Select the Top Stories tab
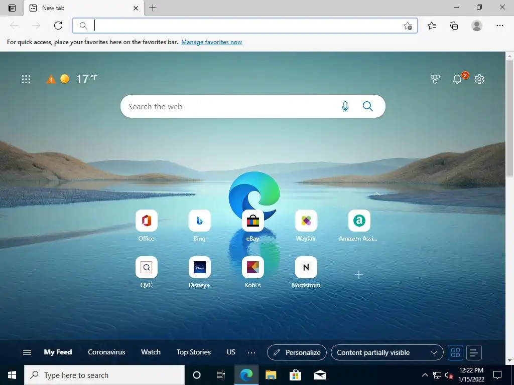 pos(193,352)
